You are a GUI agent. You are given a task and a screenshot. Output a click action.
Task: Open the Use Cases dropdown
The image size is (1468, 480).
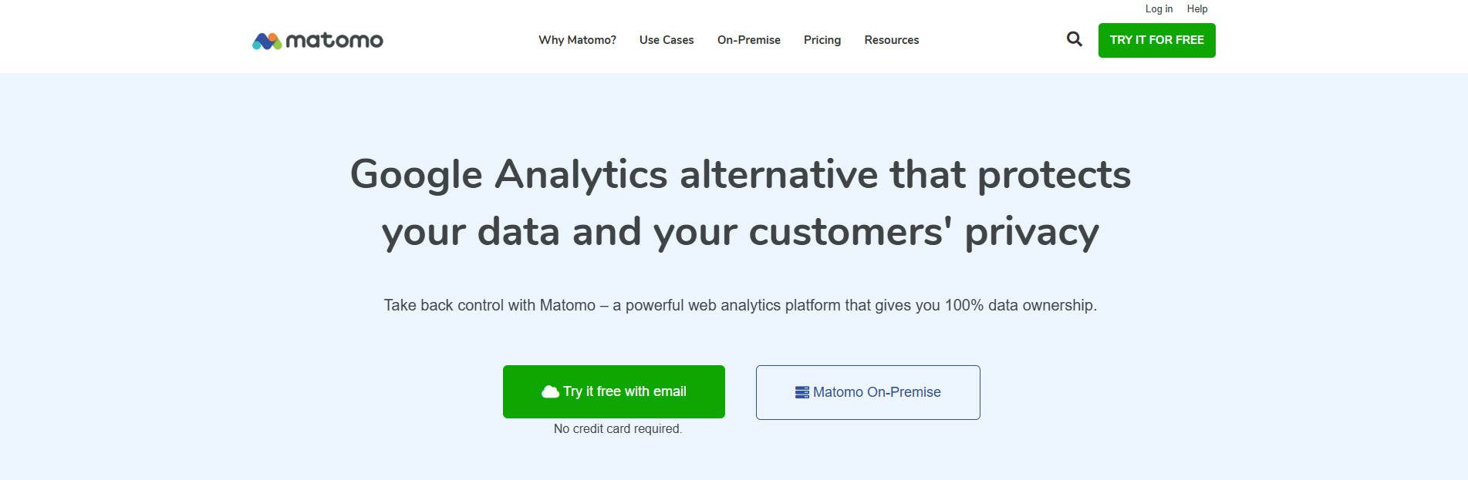pyautogui.click(x=667, y=40)
